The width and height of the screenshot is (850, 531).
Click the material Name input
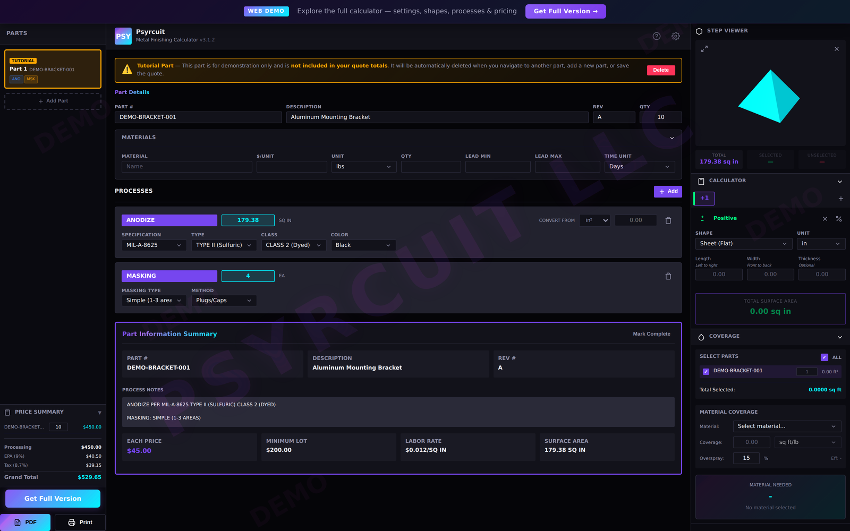click(x=187, y=167)
